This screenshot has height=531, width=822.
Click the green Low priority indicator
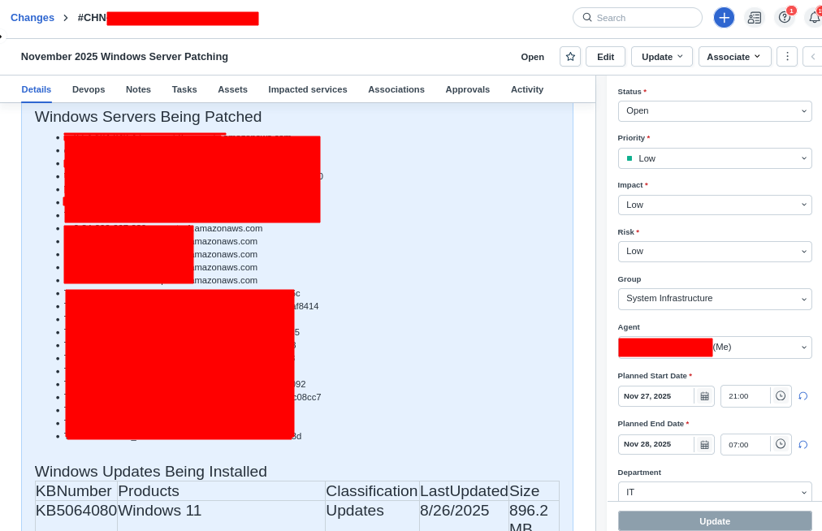click(629, 158)
